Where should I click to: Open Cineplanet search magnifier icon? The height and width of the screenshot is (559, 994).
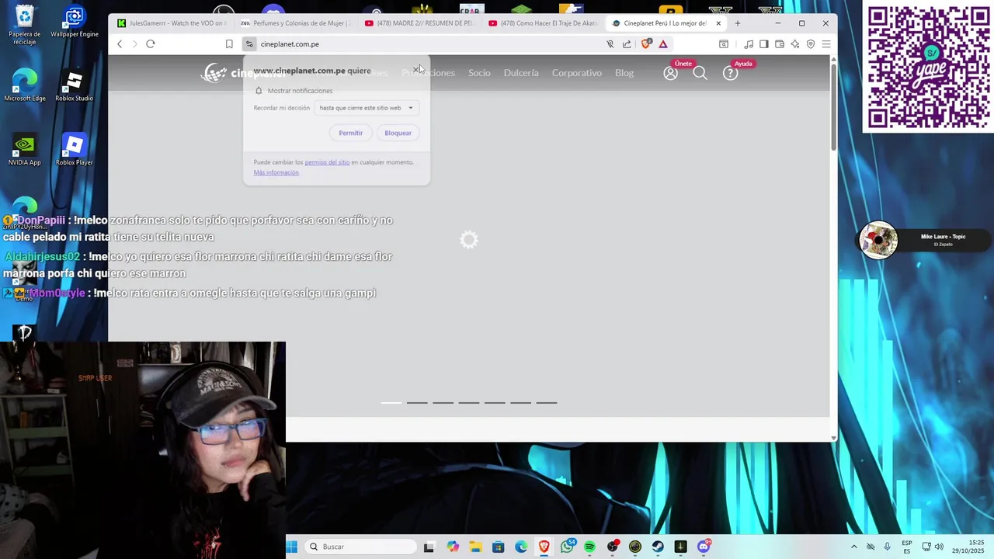tap(700, 73)
